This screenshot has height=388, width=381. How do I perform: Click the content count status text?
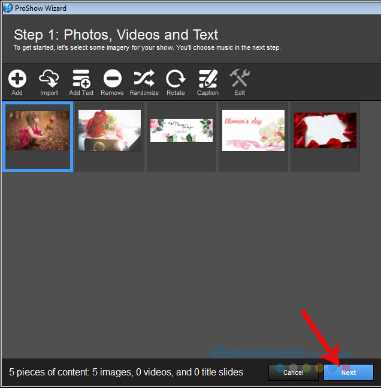click(x=126, y=372)
